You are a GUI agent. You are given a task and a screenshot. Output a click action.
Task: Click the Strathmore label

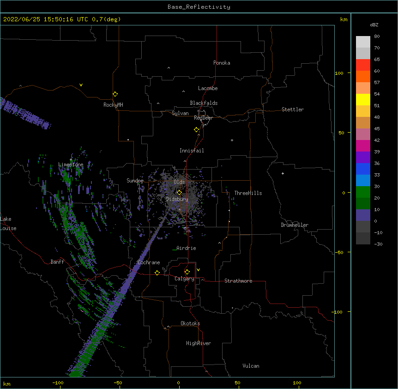point(238,281)
